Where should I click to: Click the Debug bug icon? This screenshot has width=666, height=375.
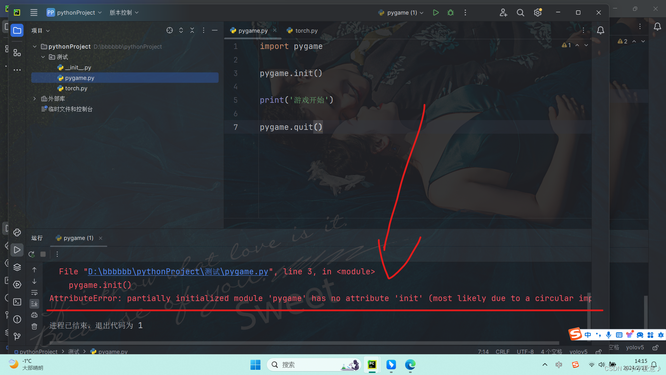click(451, 12)
